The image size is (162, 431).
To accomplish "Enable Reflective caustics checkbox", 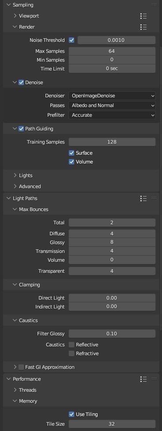I will pyautogui.click(x=72, y=345).
